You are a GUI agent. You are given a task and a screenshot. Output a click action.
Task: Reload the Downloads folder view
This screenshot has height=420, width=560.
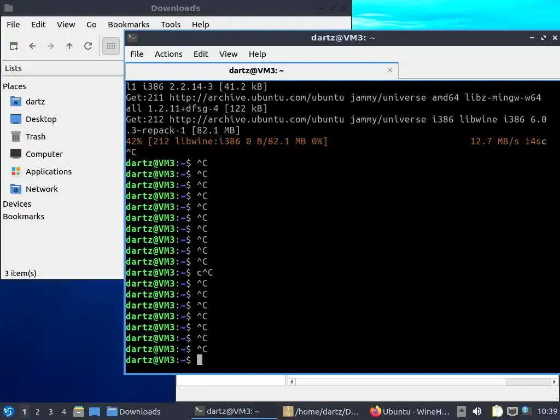tap(88, 46)
